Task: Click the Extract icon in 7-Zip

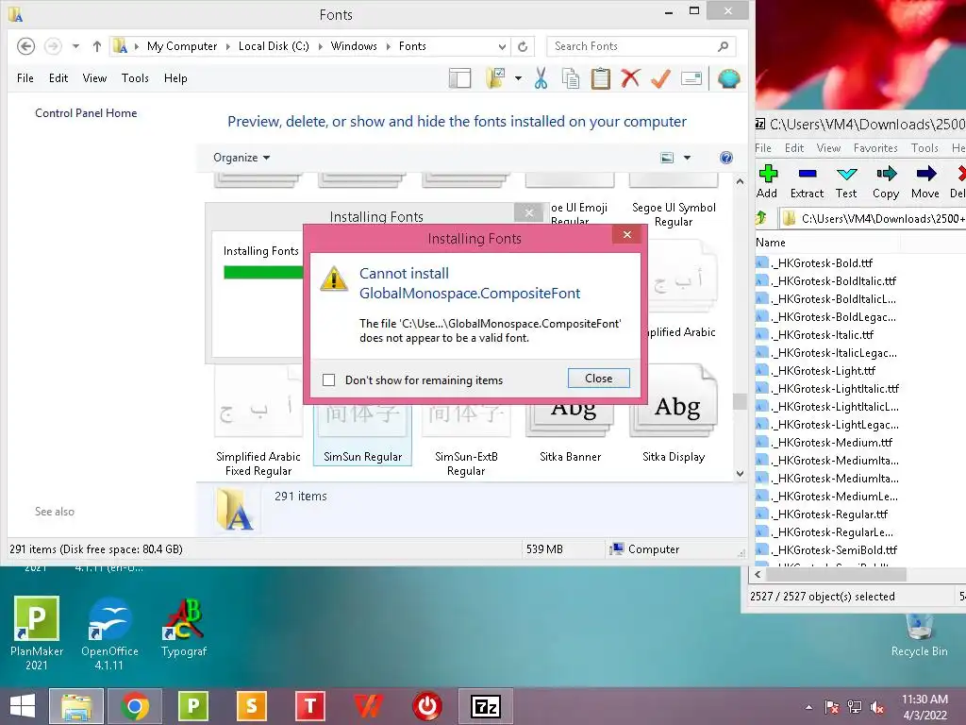Action: coord(808,180)
